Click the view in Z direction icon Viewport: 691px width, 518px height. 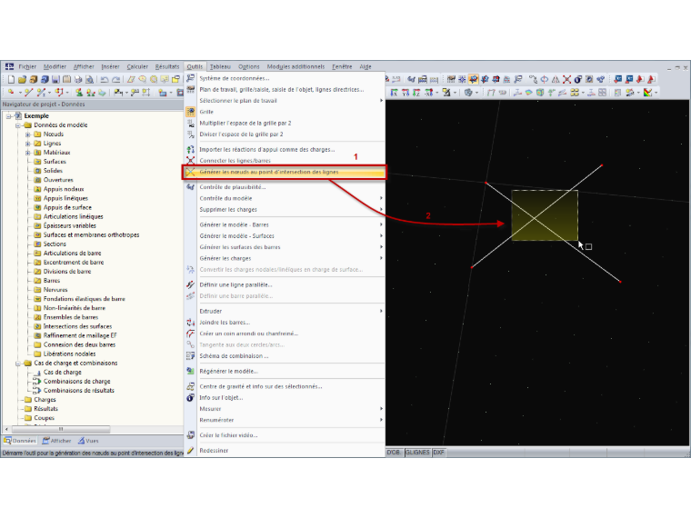click(x=416, y=93)
